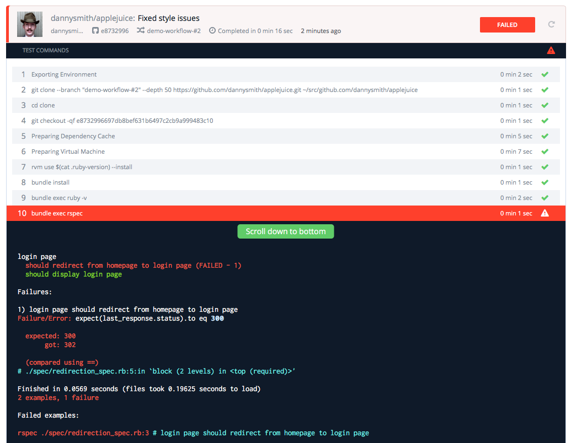Click 'Failed examples:' log heading

48,415
